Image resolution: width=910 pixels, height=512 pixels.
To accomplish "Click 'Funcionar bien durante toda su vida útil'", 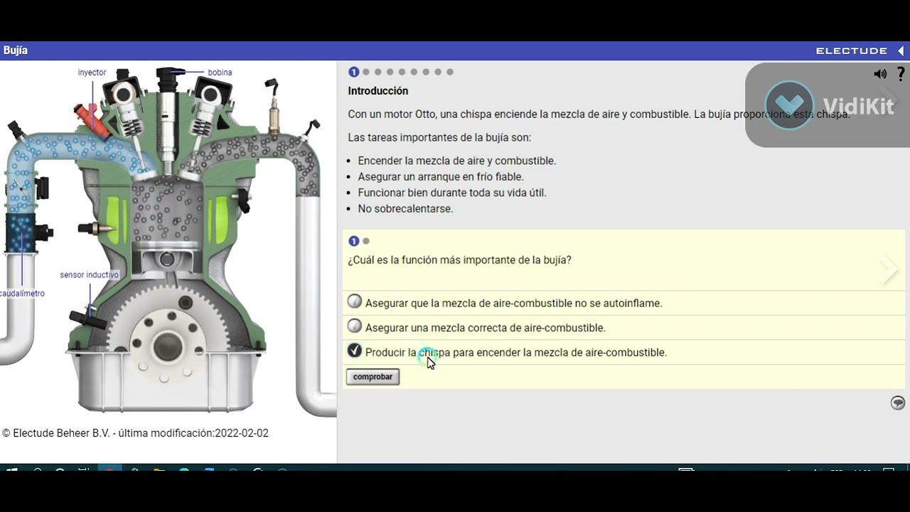I will 452,193.
